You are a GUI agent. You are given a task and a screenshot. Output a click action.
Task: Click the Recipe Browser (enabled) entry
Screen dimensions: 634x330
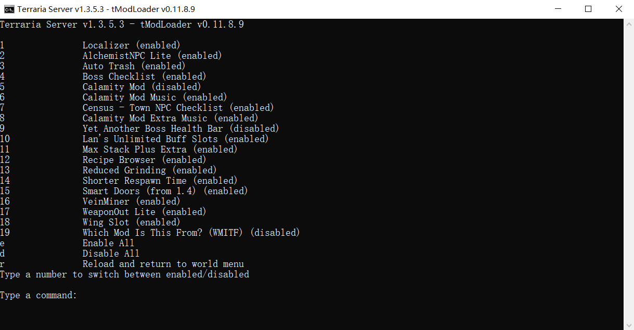(x=144, y=160)
